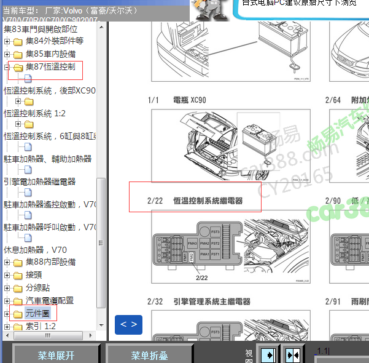Select 集84外裝部件等 label
Image resolution: width=369 pixels, height=363 pixels.
(55, 41)
